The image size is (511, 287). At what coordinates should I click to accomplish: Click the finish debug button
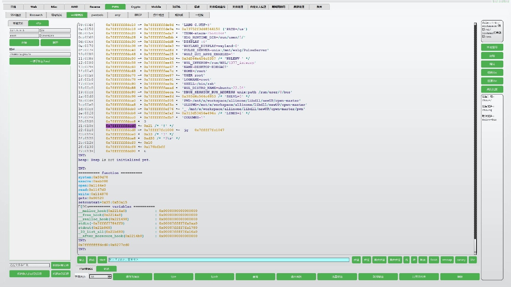[x=434, y=260]
